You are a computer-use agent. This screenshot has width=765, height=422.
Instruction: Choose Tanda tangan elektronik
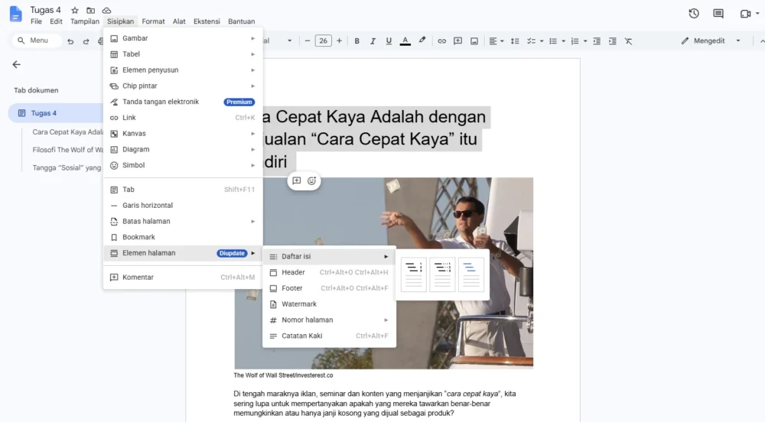183,102
